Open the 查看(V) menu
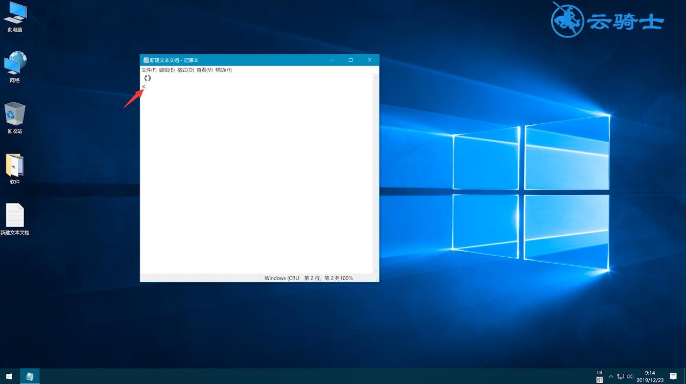The image size is (686, 384). point(204,70)
